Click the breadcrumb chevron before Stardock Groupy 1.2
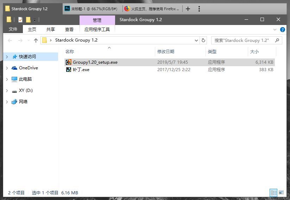 point(51,40)
